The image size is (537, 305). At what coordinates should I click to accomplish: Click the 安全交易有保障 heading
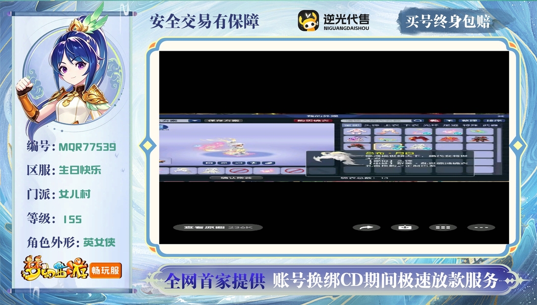[x=205, y=21]
